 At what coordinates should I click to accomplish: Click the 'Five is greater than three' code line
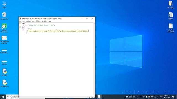[x=39, y=25]
